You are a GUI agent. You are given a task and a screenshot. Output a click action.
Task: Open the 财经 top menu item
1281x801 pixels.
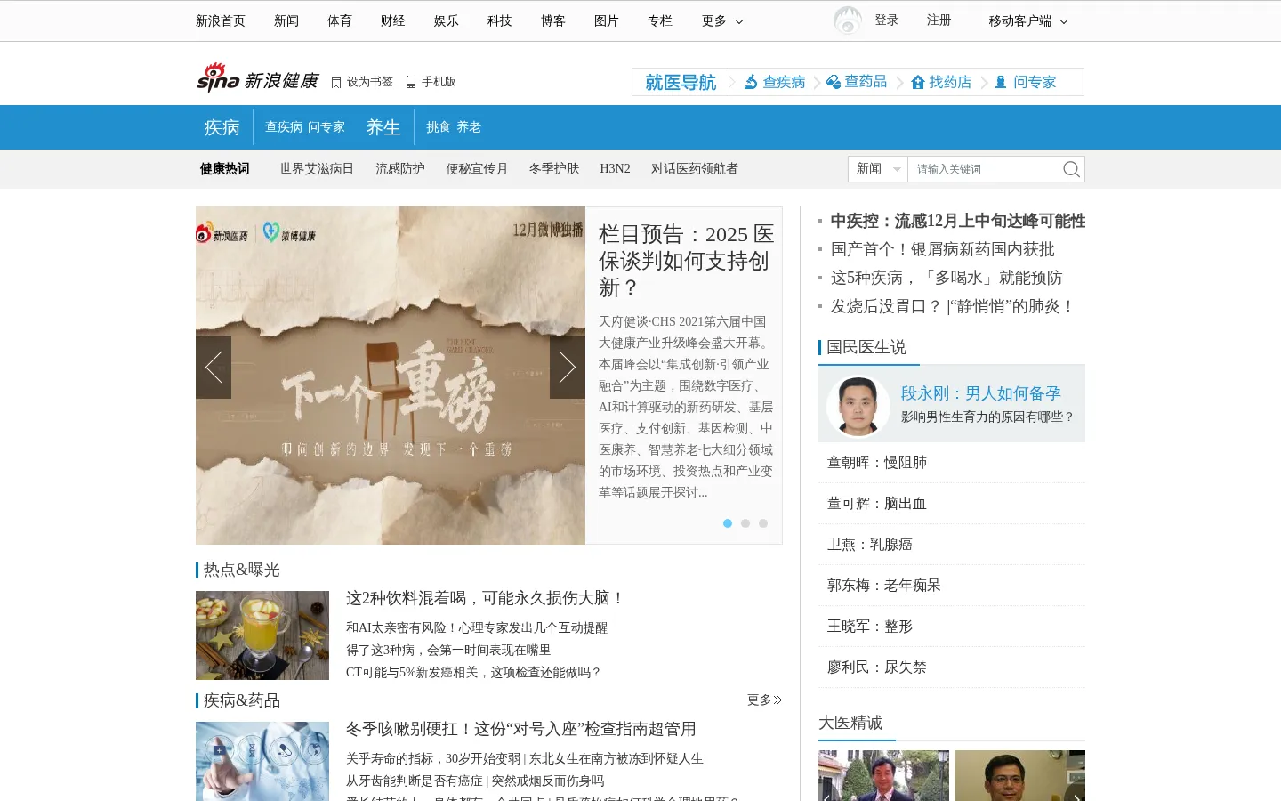coord(393,20)
